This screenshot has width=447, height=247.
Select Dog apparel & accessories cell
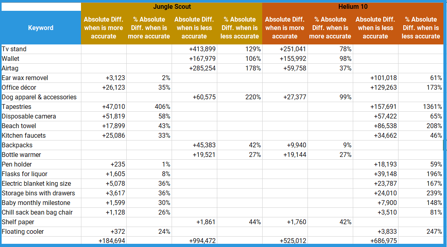41,97
